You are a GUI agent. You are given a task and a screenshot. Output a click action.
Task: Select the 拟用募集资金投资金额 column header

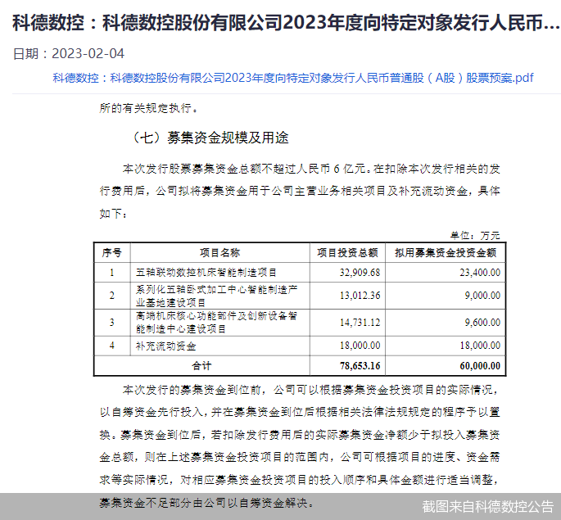coord(446,252)
